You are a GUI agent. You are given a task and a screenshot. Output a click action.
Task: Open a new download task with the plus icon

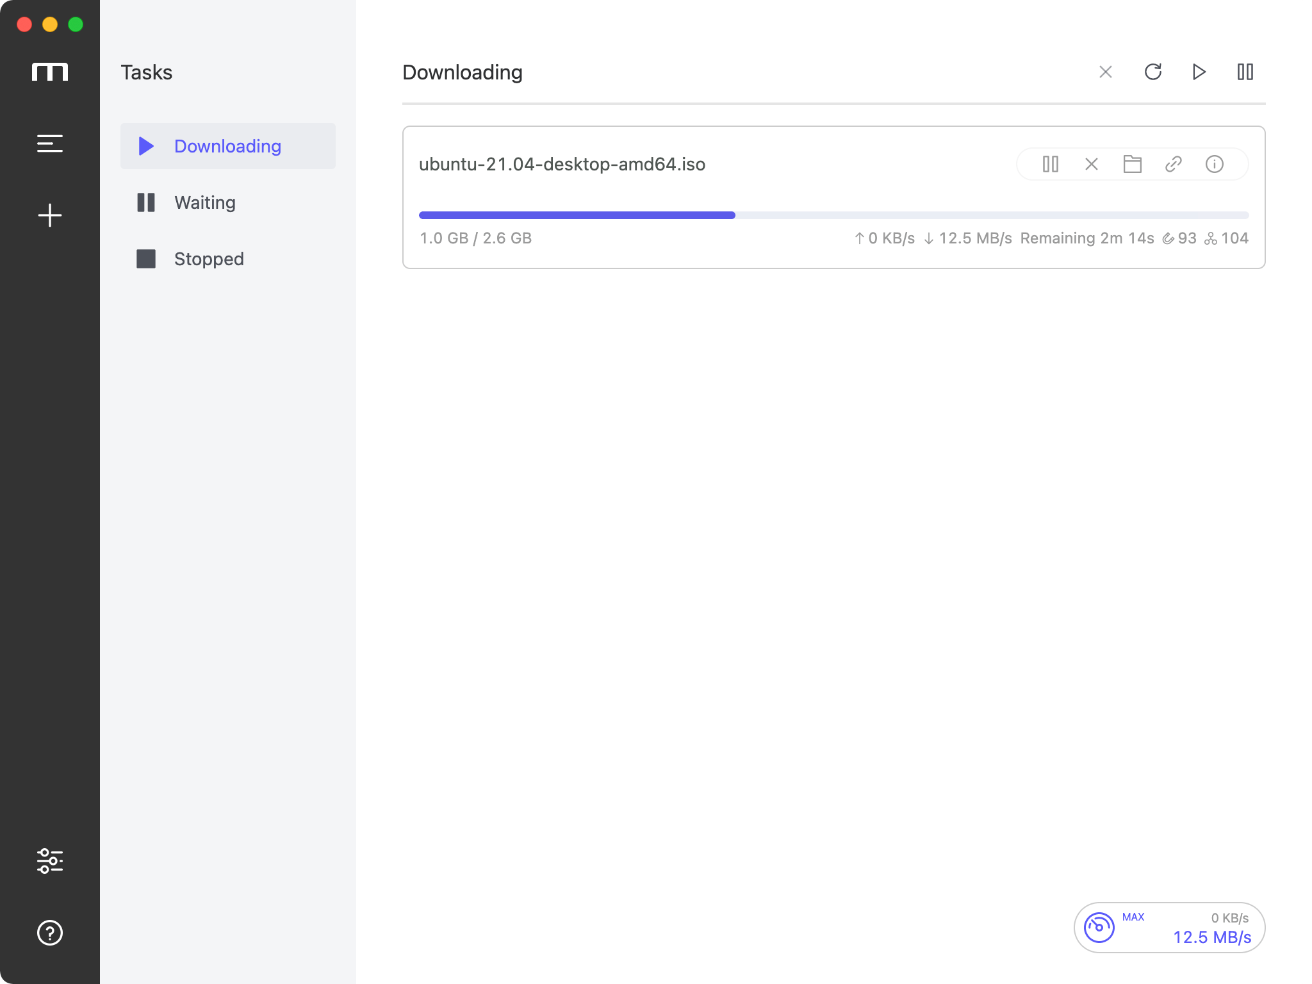[50, 215]
